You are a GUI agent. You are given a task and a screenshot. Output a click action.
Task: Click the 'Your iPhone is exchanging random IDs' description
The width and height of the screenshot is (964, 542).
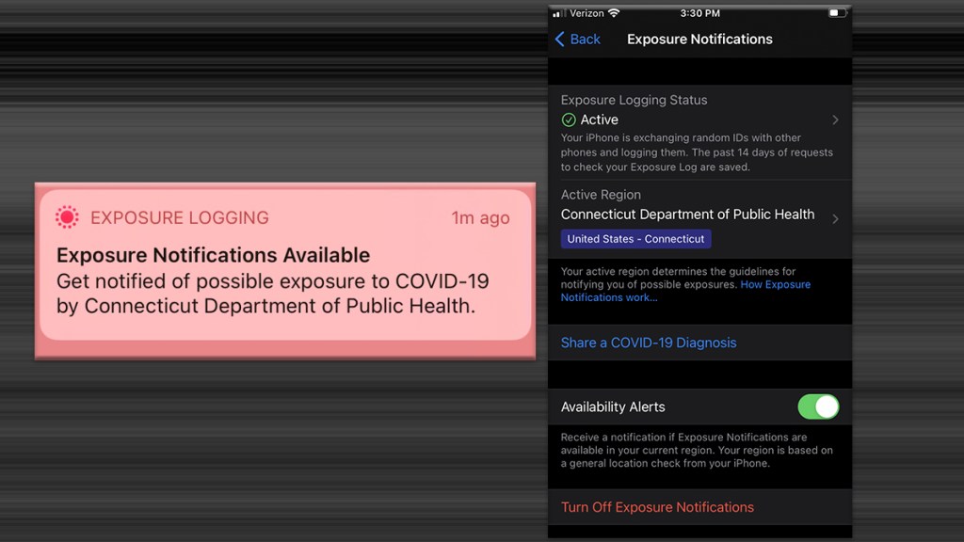point(697,152)
